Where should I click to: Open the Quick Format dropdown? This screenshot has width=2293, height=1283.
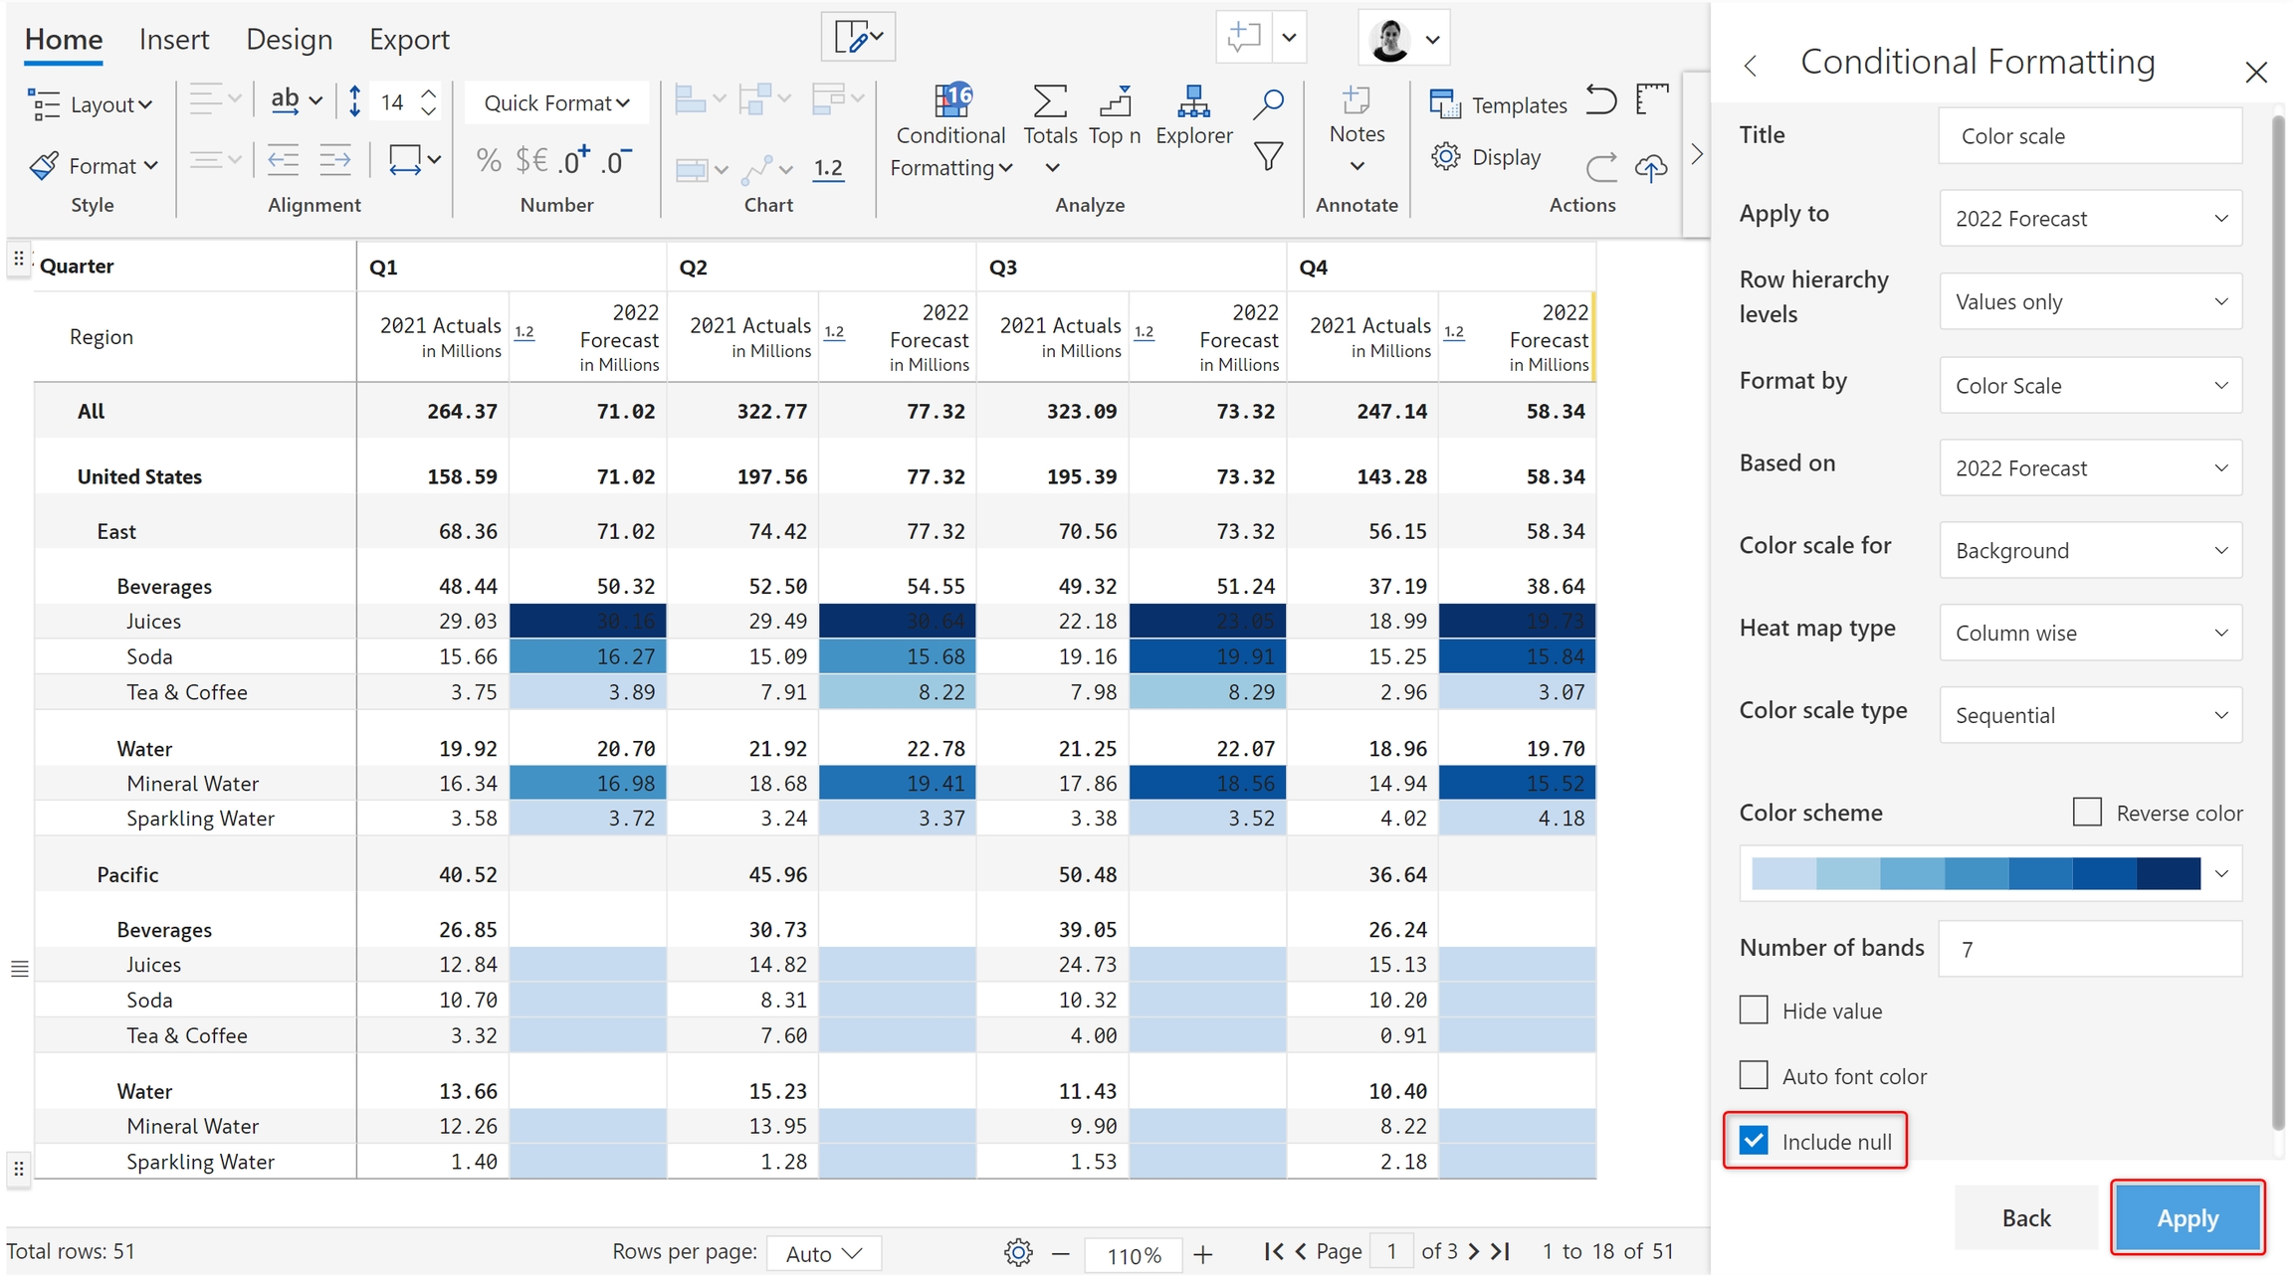pyautogui.click(x=556, y=103)
